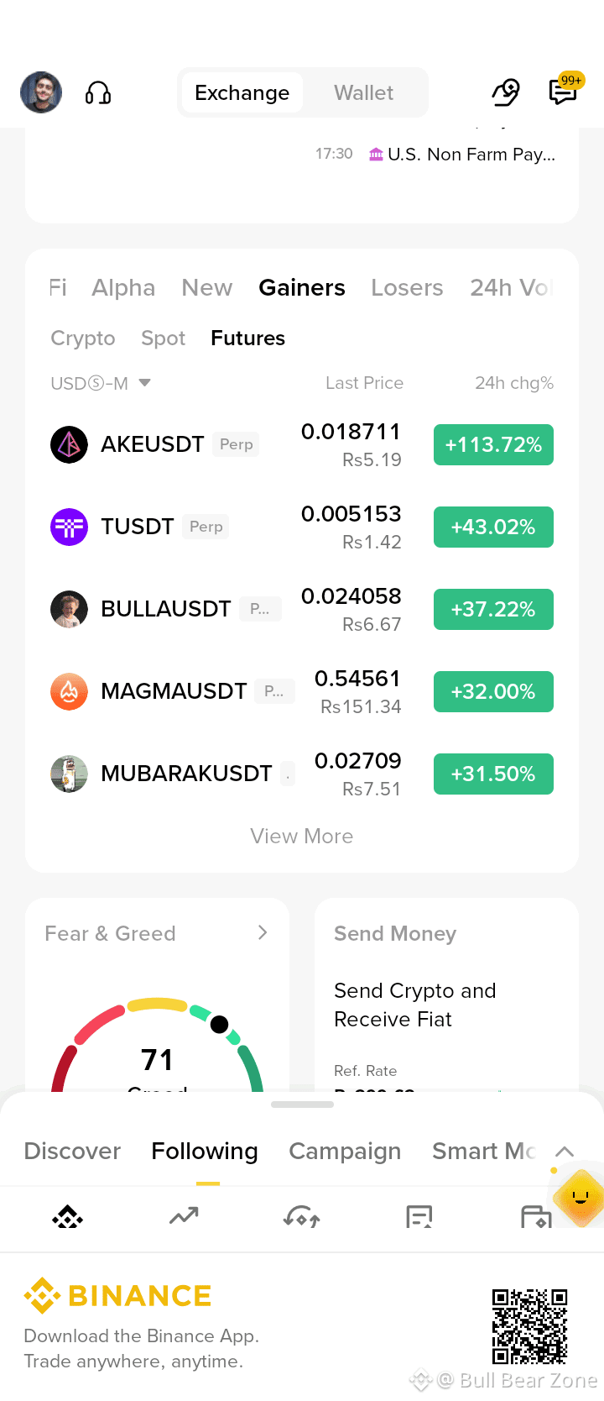Open the headset support icon

[x=98, y=92]
